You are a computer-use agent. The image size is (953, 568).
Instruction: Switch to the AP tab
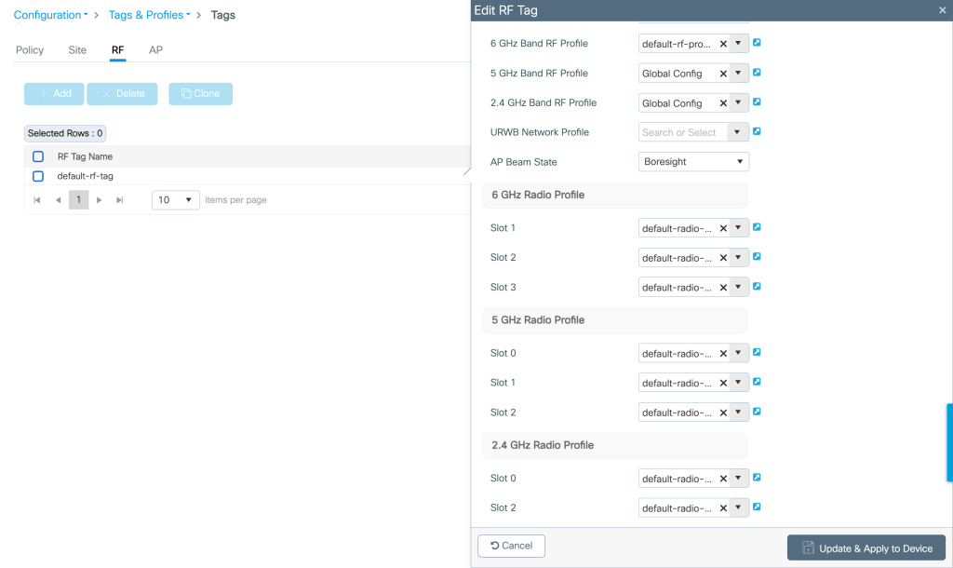(155, 50)
